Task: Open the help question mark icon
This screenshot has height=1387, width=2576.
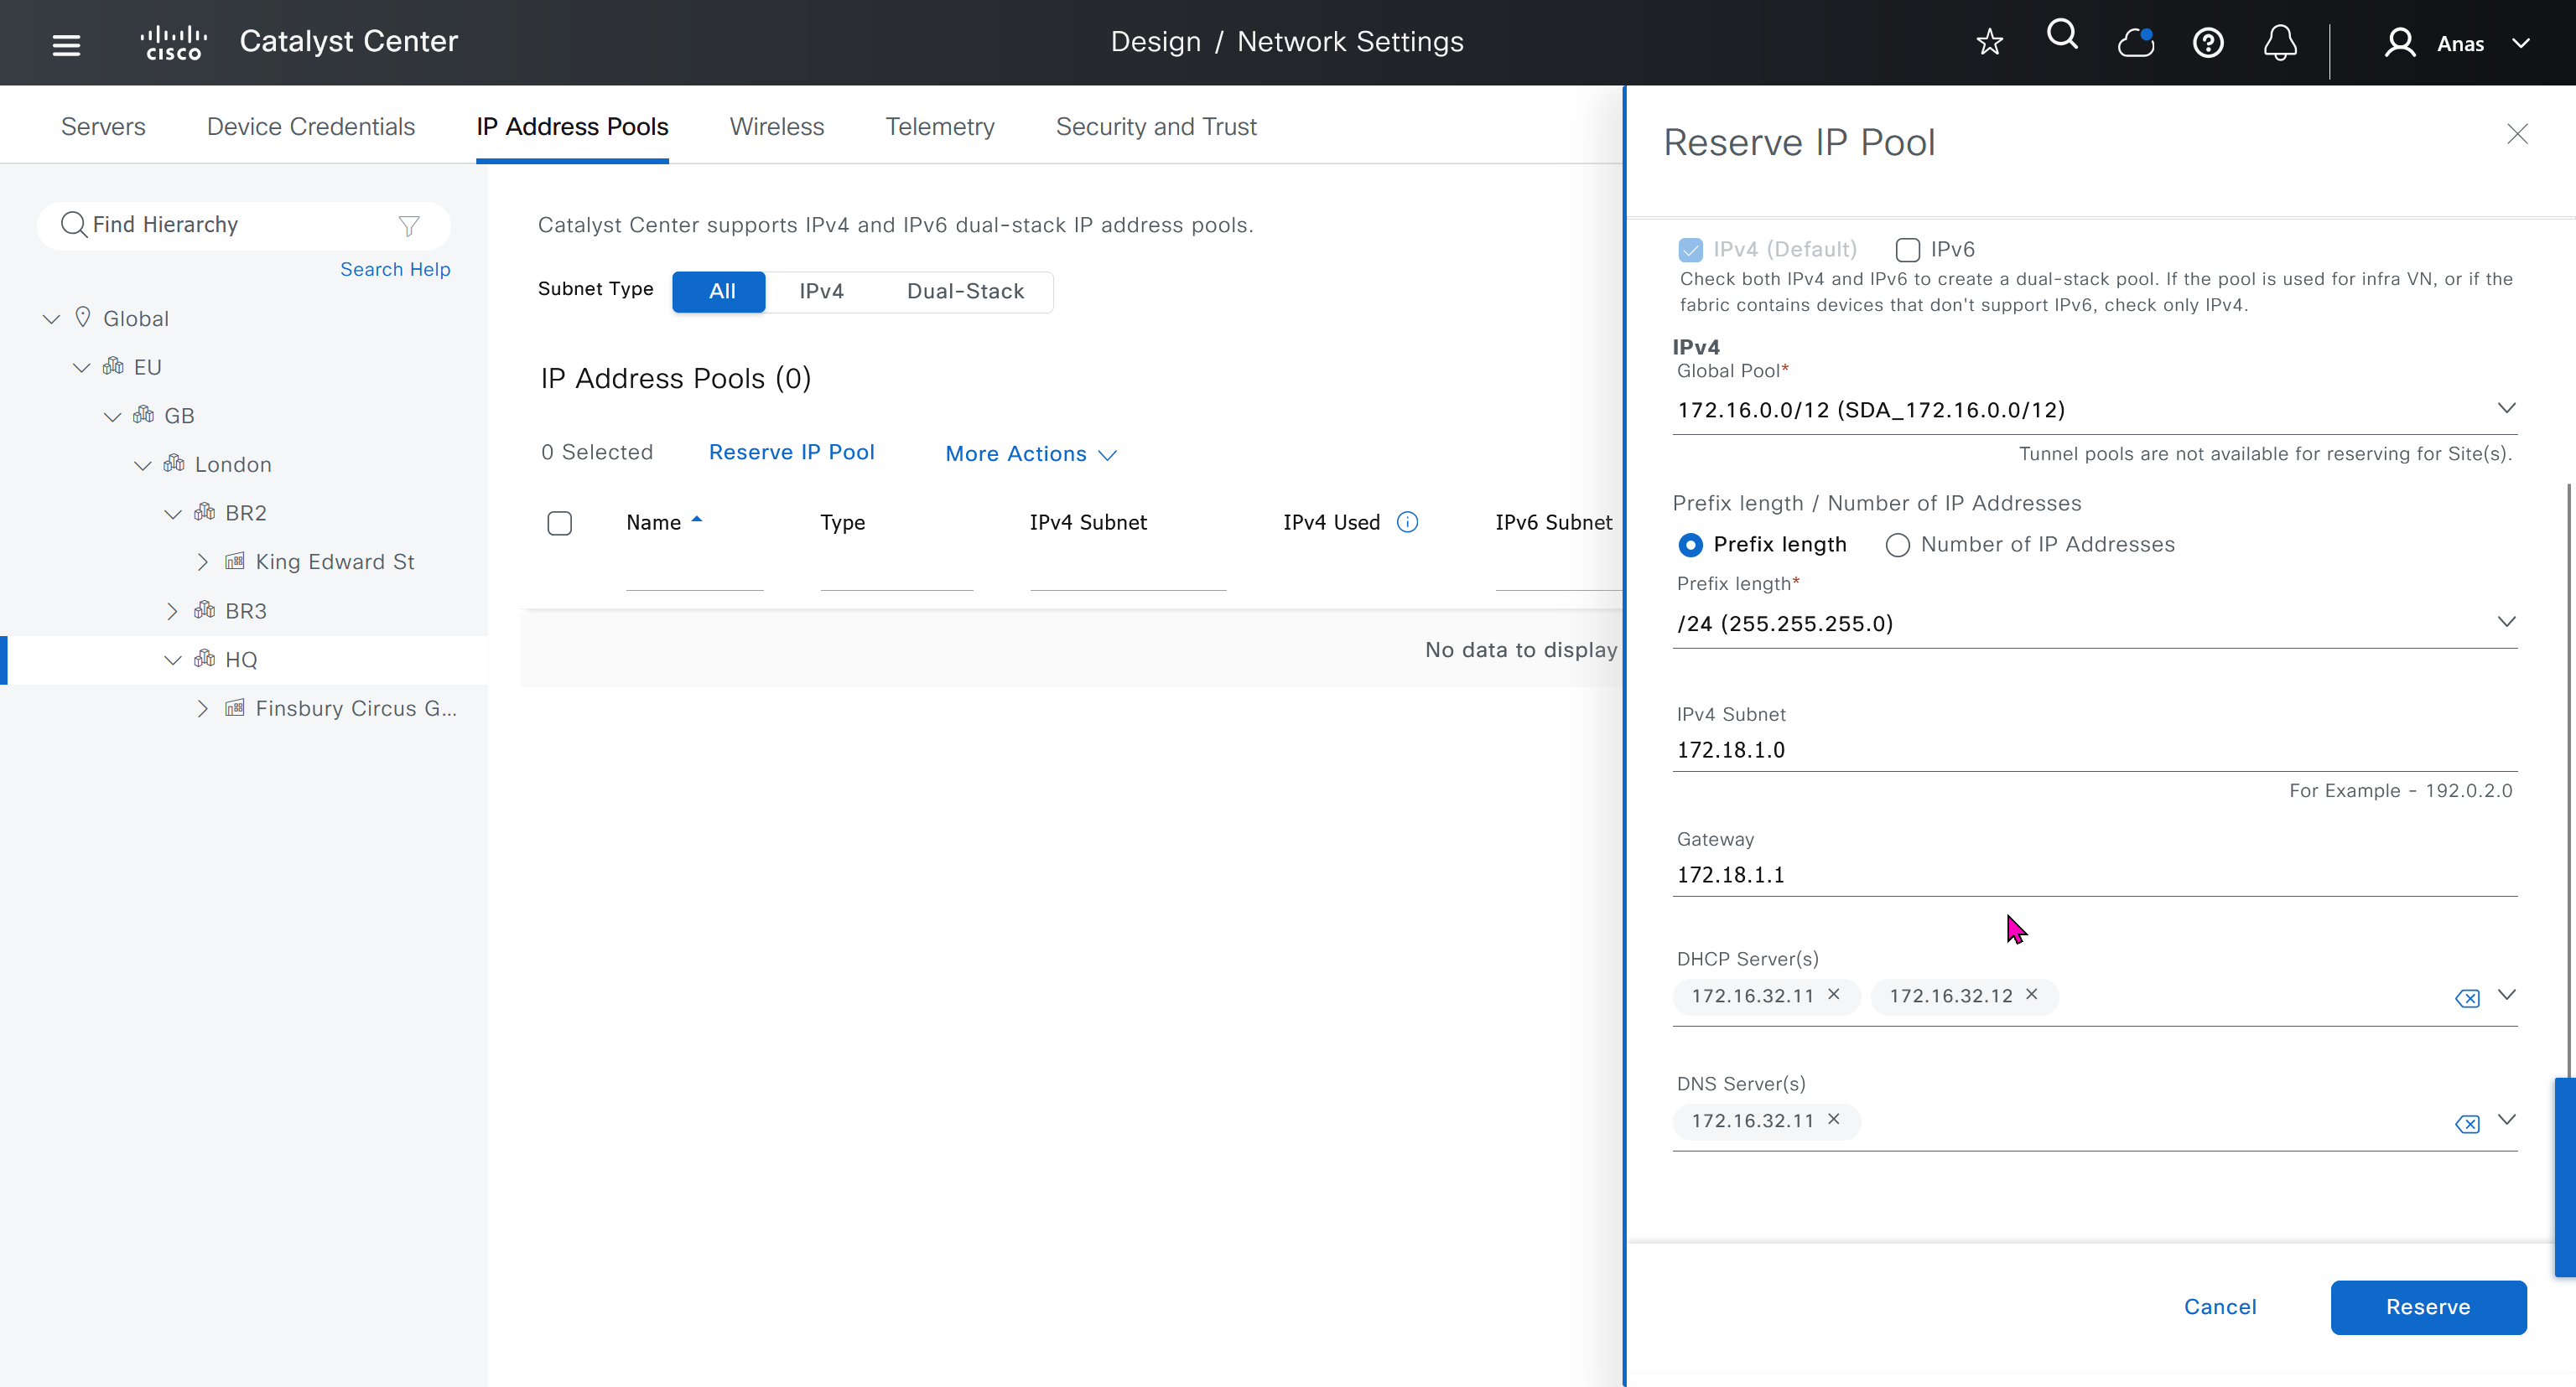Action: 2208,43
